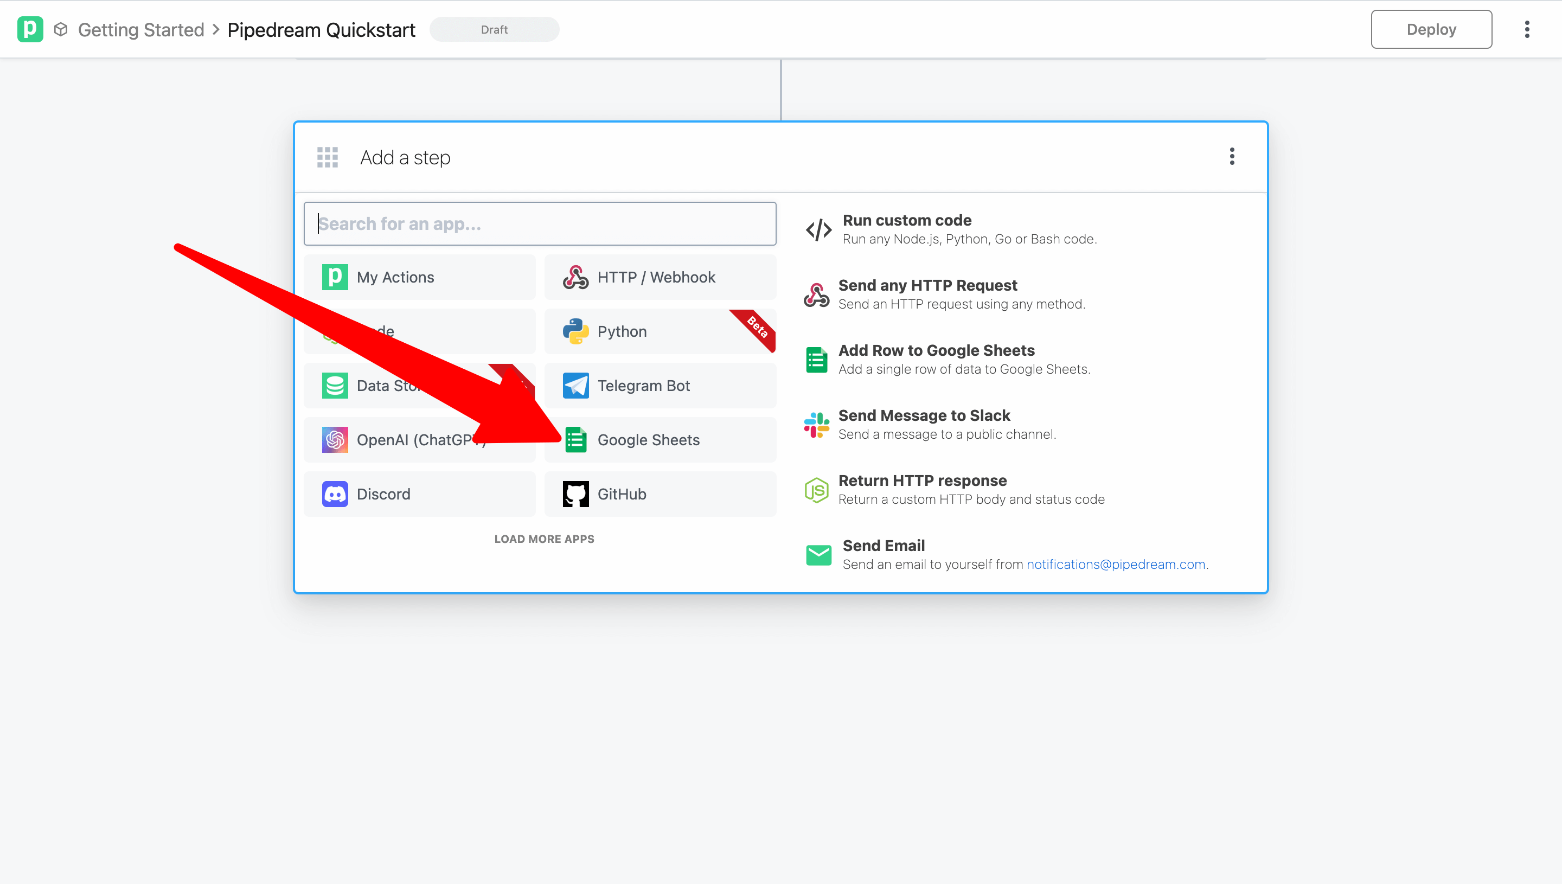The height and width of the screenshot is (884, 1562).
Task: Select the Python app icon
Action: [x=575, y=331]
